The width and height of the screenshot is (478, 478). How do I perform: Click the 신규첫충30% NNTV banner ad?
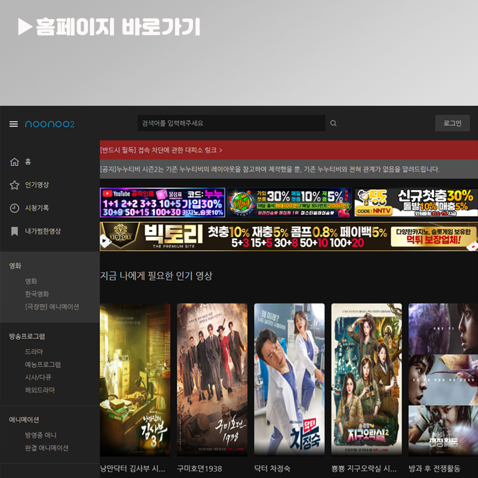click(x=416, y=203)
